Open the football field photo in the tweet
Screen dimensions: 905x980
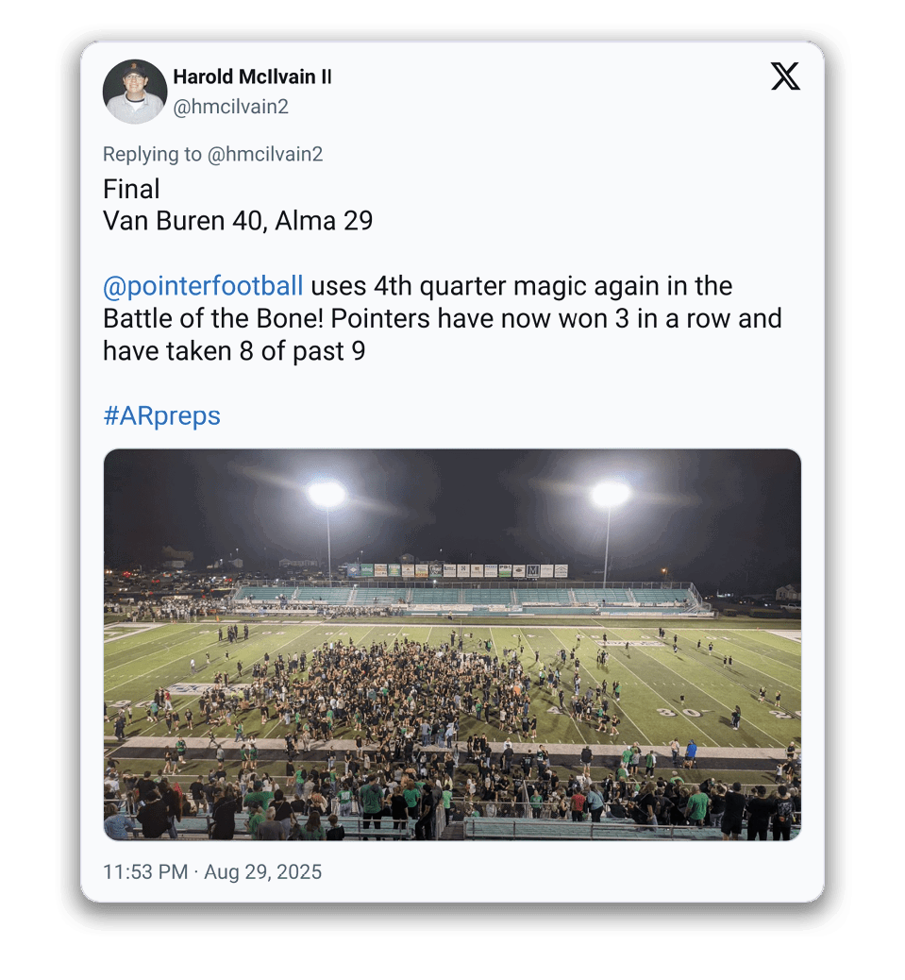(x=452, y=644)
